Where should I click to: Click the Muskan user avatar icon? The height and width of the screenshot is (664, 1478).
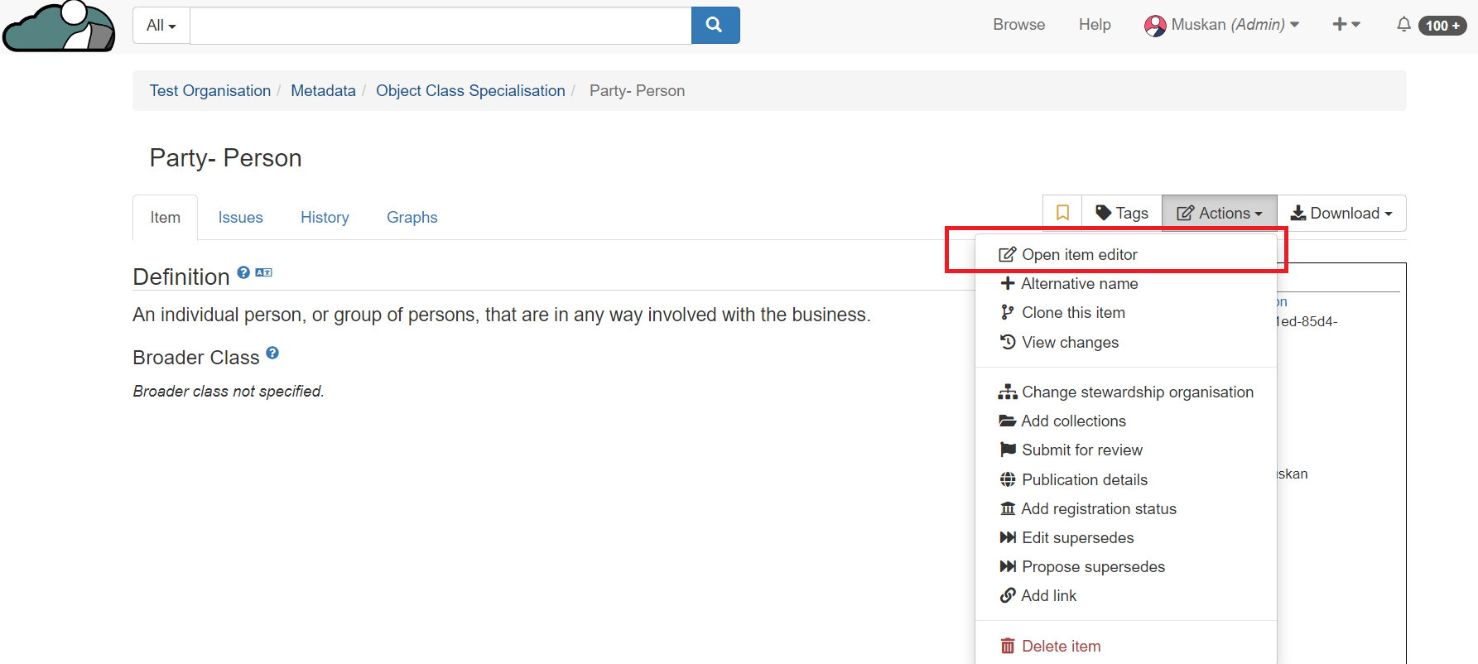[1155, 26]
